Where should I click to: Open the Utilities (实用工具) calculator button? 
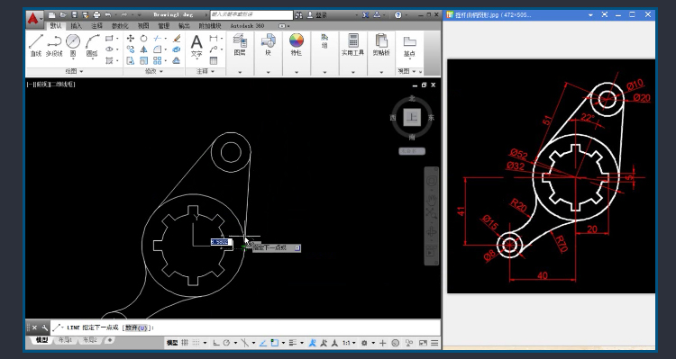[352, 45]
